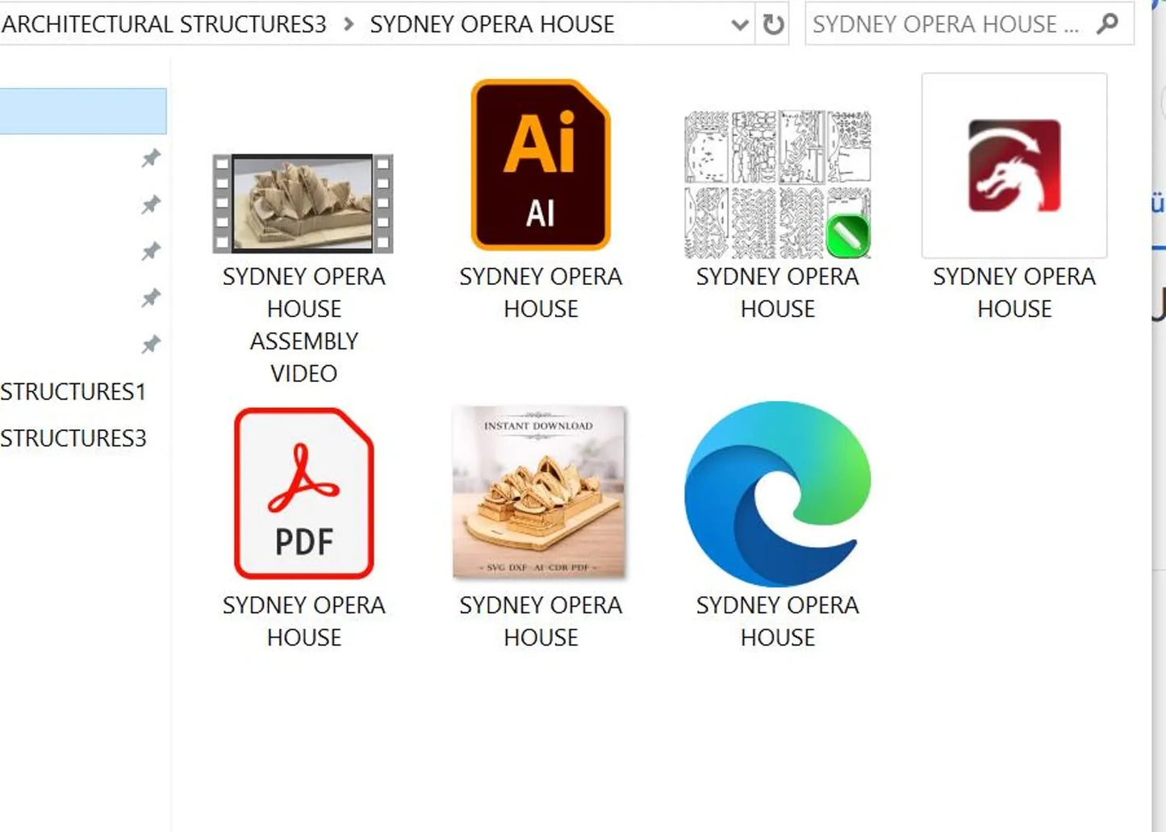Expand the address bar history dropdown
This screenshot has height=832, width=1166.
click(x=739, y=24)
